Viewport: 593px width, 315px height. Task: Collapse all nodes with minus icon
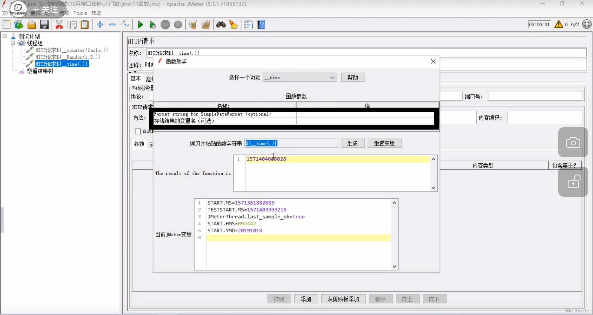(112, 25)
